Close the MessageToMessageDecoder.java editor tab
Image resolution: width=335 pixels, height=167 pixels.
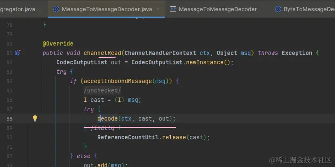158,9
